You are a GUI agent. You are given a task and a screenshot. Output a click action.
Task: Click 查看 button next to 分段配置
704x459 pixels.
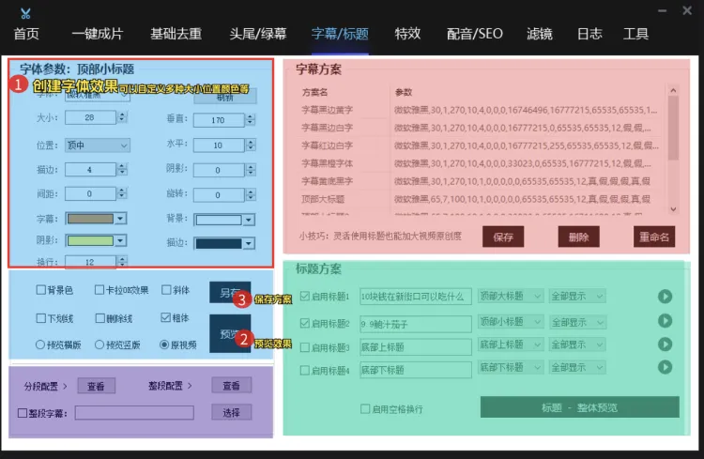[96, 386]
